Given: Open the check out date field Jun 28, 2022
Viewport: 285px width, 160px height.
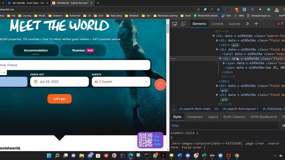Looking at the screenshot, I should pyautogui.click(x=59, y=82).
